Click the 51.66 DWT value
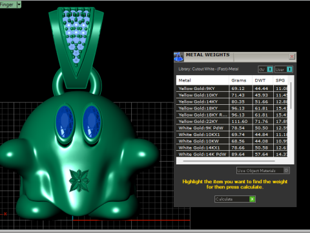The image size is (310, 233). click(x=262, y=102)
